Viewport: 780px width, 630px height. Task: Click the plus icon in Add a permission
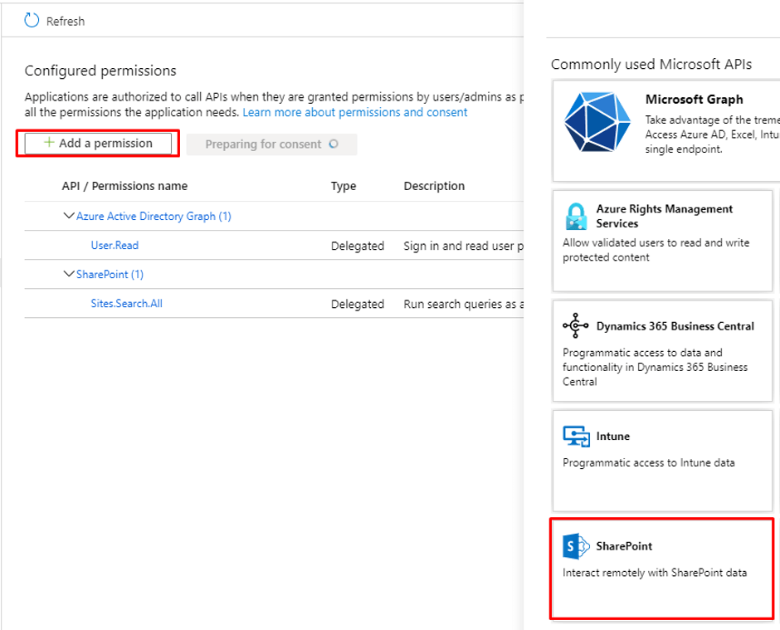tap(49, 143)
